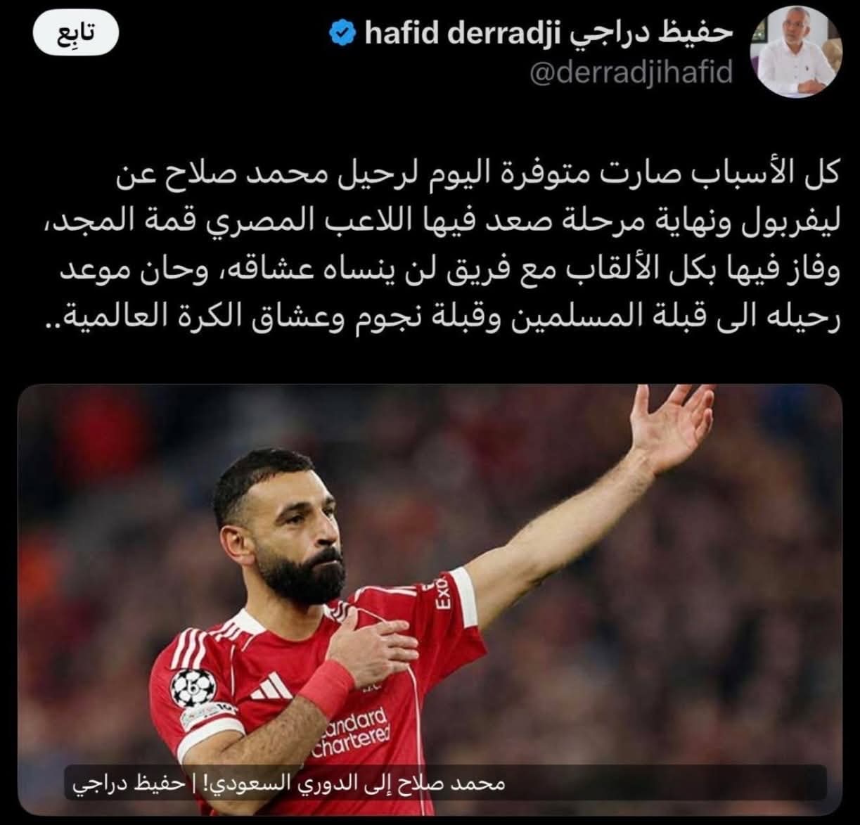The image size is (860, 825).
Task: Click the Expedia sleeve sponsor patch
Action: pyautogui.click(x=443, y=593)
